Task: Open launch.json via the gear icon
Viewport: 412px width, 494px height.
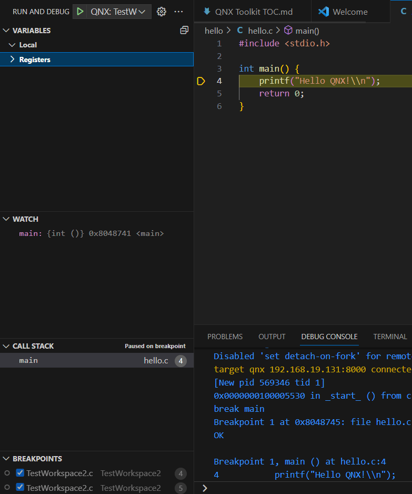Action: point(162,12)
